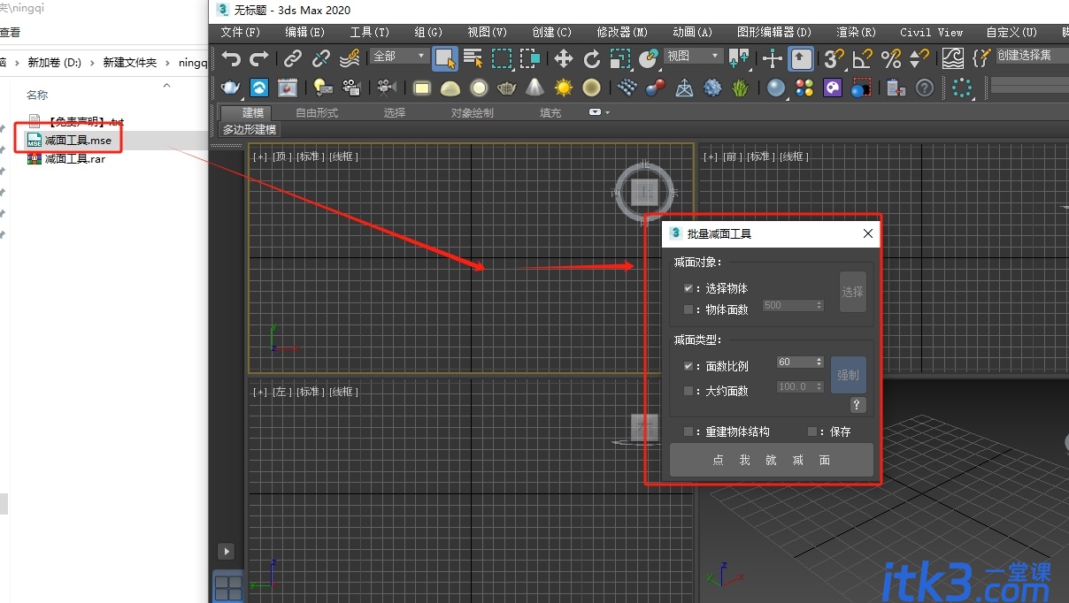Click the 点我就减面 button
The image size is (1069, 603).
(x=772, y=460)
